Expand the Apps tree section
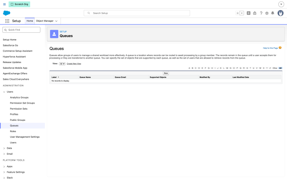This screenshot has height=179, width=287. tap(4, 167)
